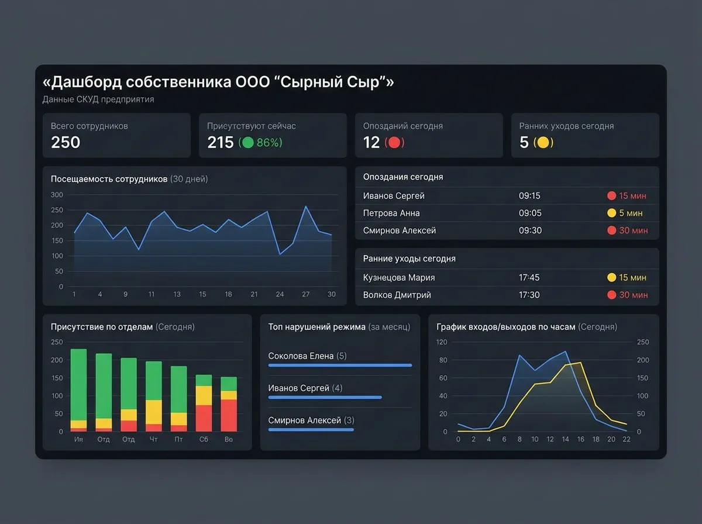Click the 'Посещаемость сотрудников' chart heading

click(129, 179)
